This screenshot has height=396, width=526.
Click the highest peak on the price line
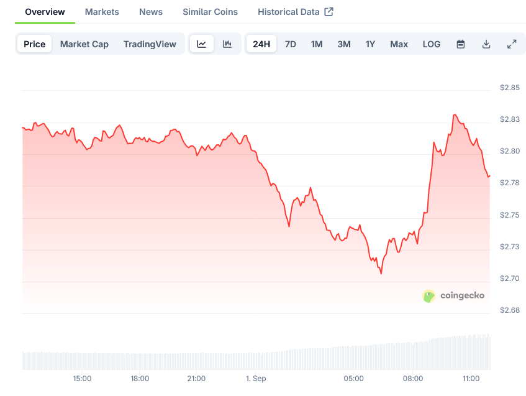click(455, 115)
